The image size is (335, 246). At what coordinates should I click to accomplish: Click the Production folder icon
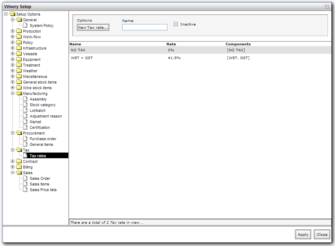click(19, 31)
